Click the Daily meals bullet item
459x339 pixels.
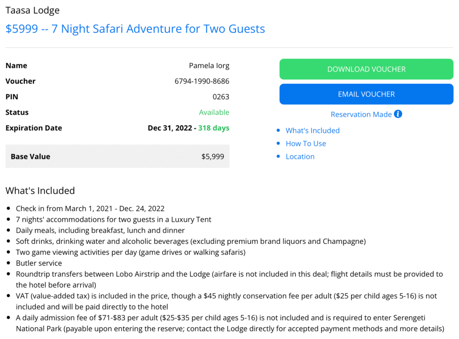point(100,230)
